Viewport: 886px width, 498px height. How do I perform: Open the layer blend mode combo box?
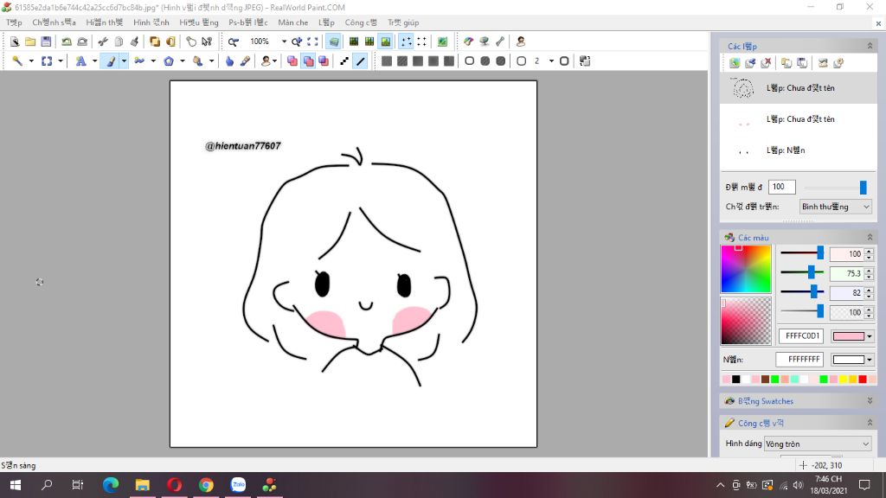(x=835, y=207)
